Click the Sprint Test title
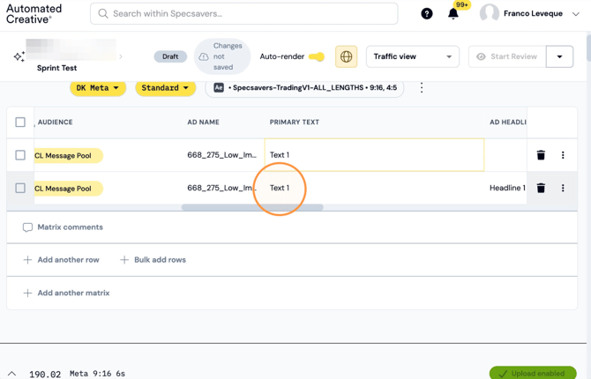 [x=56, y=68]
